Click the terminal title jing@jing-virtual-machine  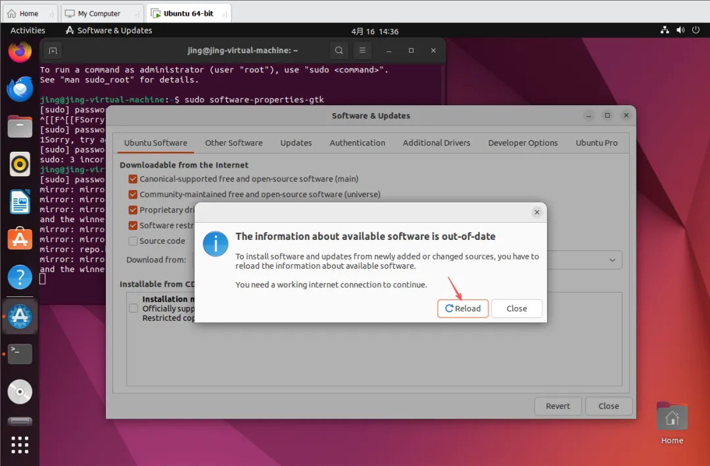243,50
